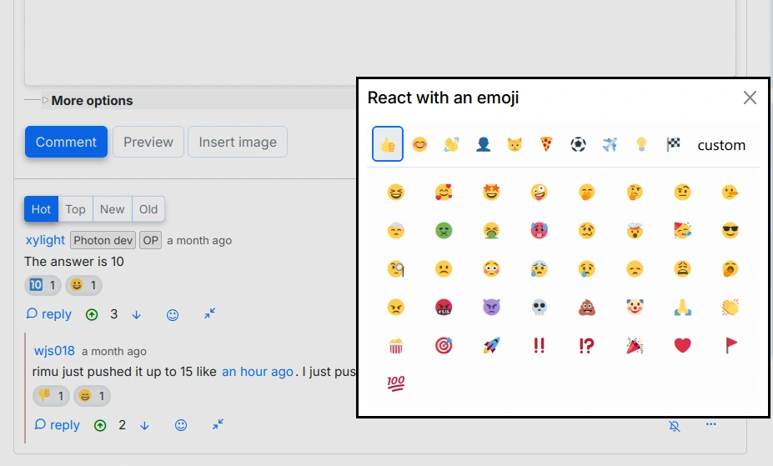Select the rocket emoji
The image size is (773, 466).
click(491, 345)
